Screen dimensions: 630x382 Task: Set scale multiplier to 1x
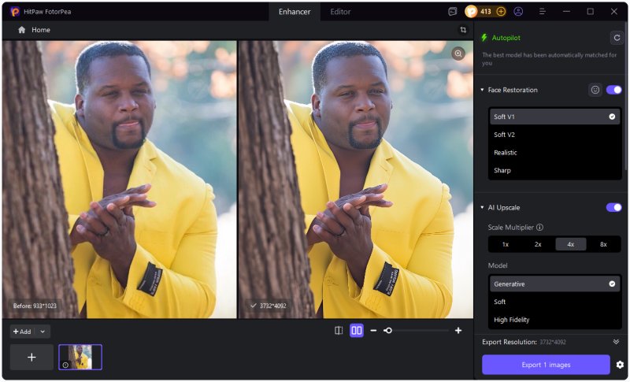(506, 244)
